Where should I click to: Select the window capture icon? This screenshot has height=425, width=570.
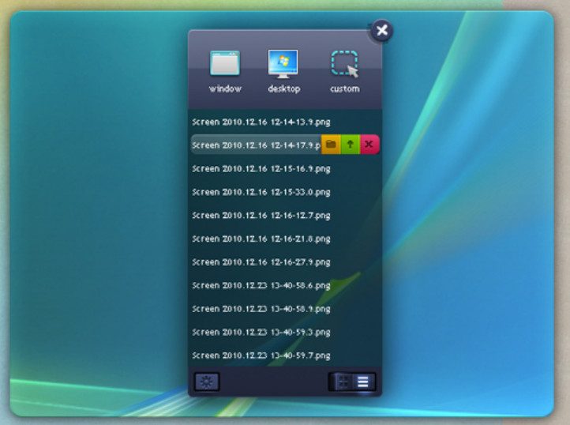225,63
